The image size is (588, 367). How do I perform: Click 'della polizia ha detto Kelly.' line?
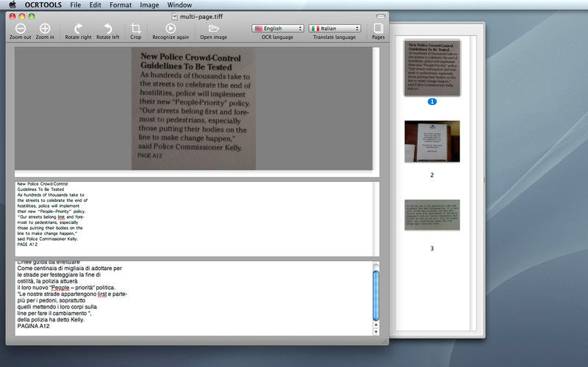coord(51,320)
